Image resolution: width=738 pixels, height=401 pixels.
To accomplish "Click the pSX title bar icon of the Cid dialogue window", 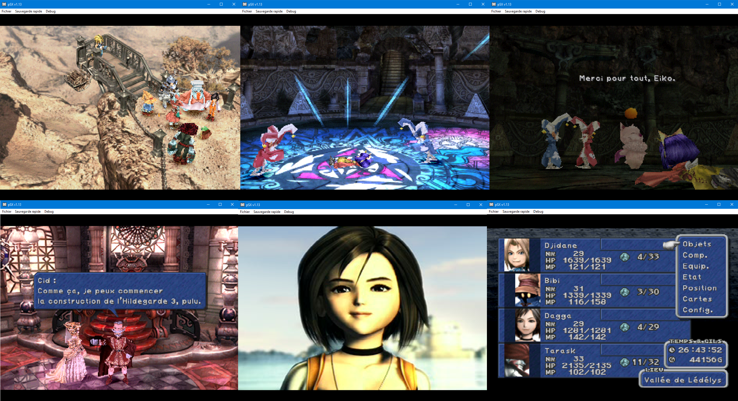I will click(x=4, y=204).
